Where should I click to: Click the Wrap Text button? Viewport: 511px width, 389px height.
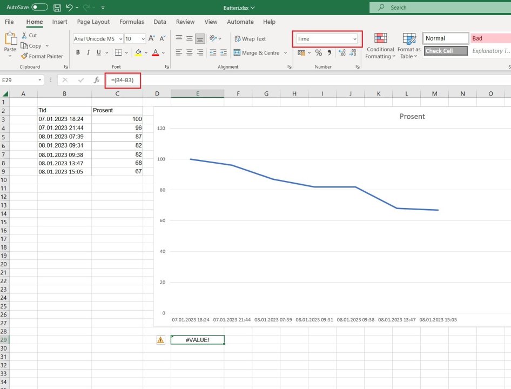pos(250,39)
